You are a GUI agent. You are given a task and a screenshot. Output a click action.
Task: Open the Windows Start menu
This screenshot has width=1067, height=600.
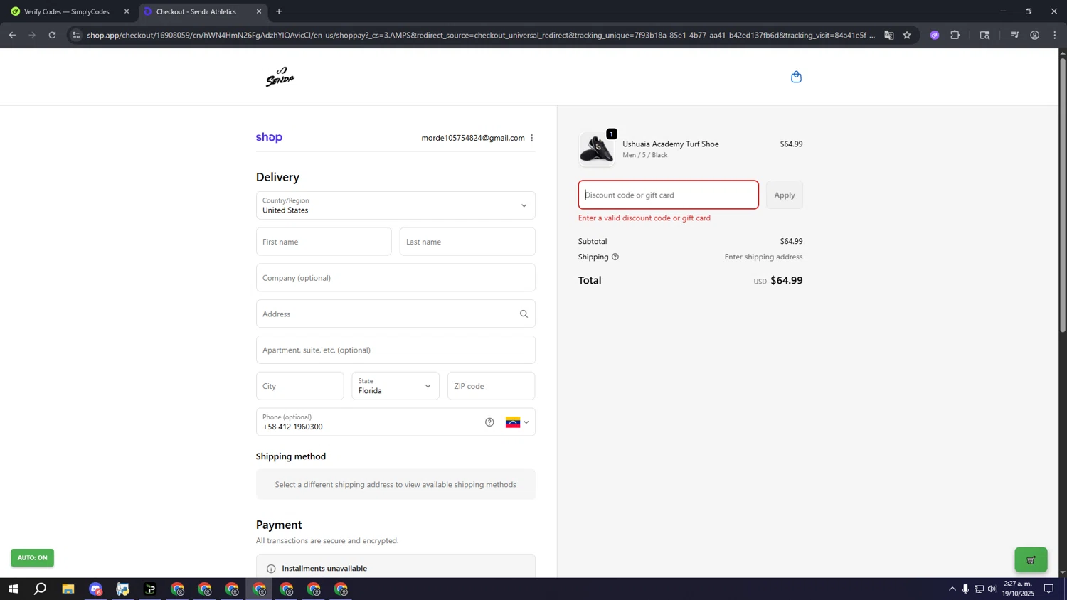click(x=13, y=589)
